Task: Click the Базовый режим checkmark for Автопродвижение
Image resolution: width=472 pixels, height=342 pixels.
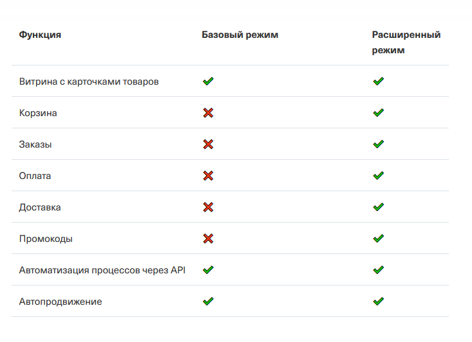Action: coord(208,302)
